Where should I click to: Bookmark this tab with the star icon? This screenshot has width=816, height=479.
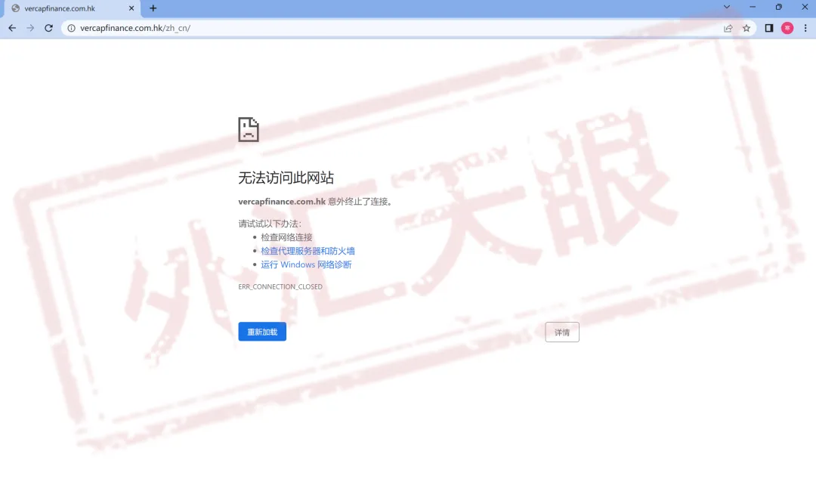(746, 28)
